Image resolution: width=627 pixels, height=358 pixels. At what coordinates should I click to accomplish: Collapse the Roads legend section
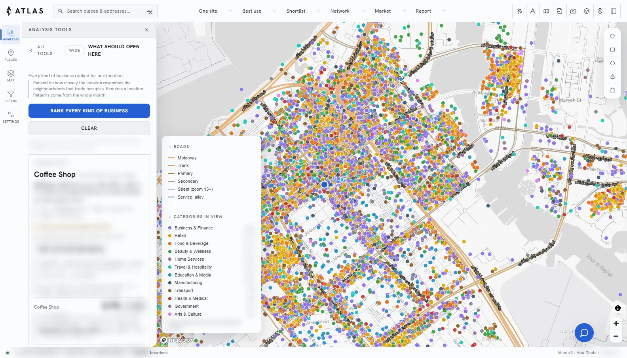[179, 147]
